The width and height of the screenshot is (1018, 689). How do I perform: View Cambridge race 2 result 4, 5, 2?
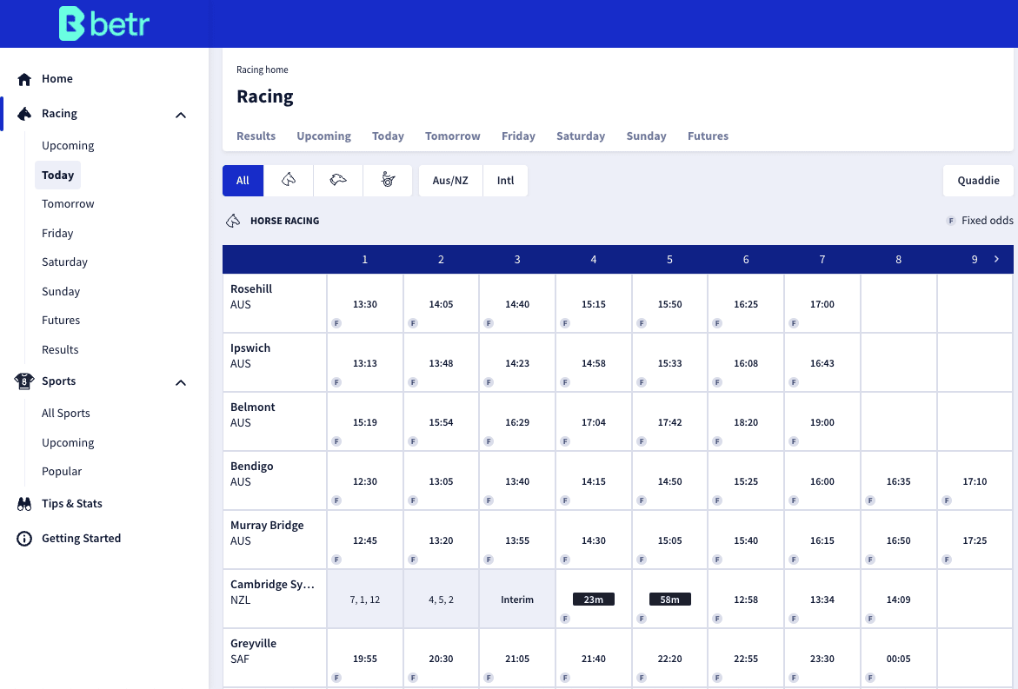[441, 599]
